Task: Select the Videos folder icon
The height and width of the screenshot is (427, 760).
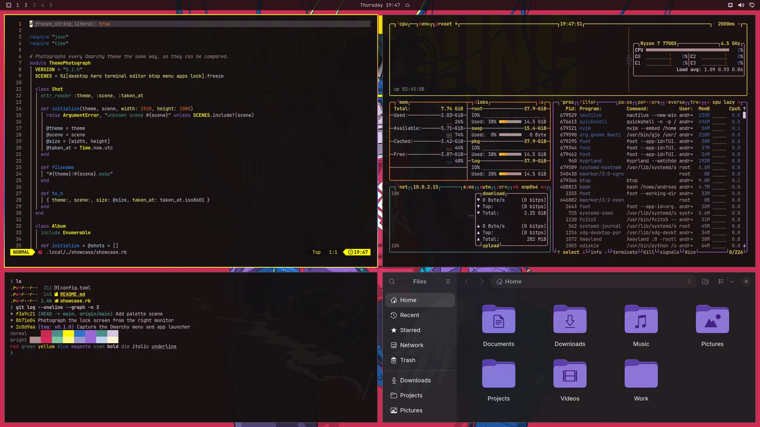Action: (570, 374)
